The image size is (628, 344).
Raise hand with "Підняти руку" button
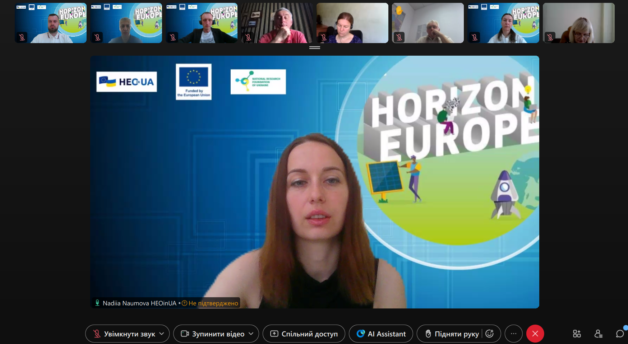(x=452, y=334)
